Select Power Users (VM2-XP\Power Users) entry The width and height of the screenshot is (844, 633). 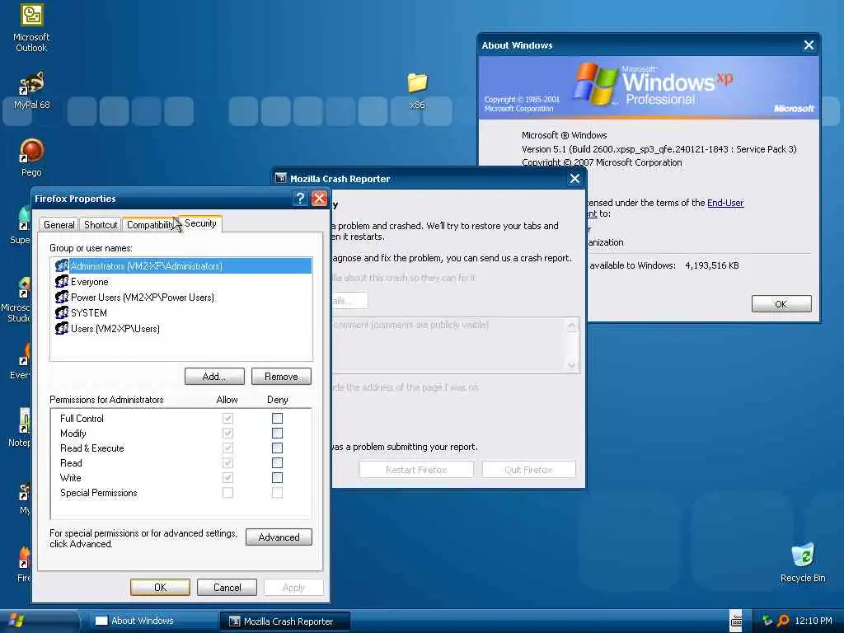(143, 297)
